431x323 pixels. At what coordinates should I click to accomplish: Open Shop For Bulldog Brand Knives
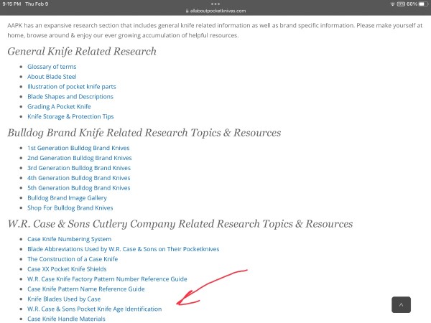point(70,208)
